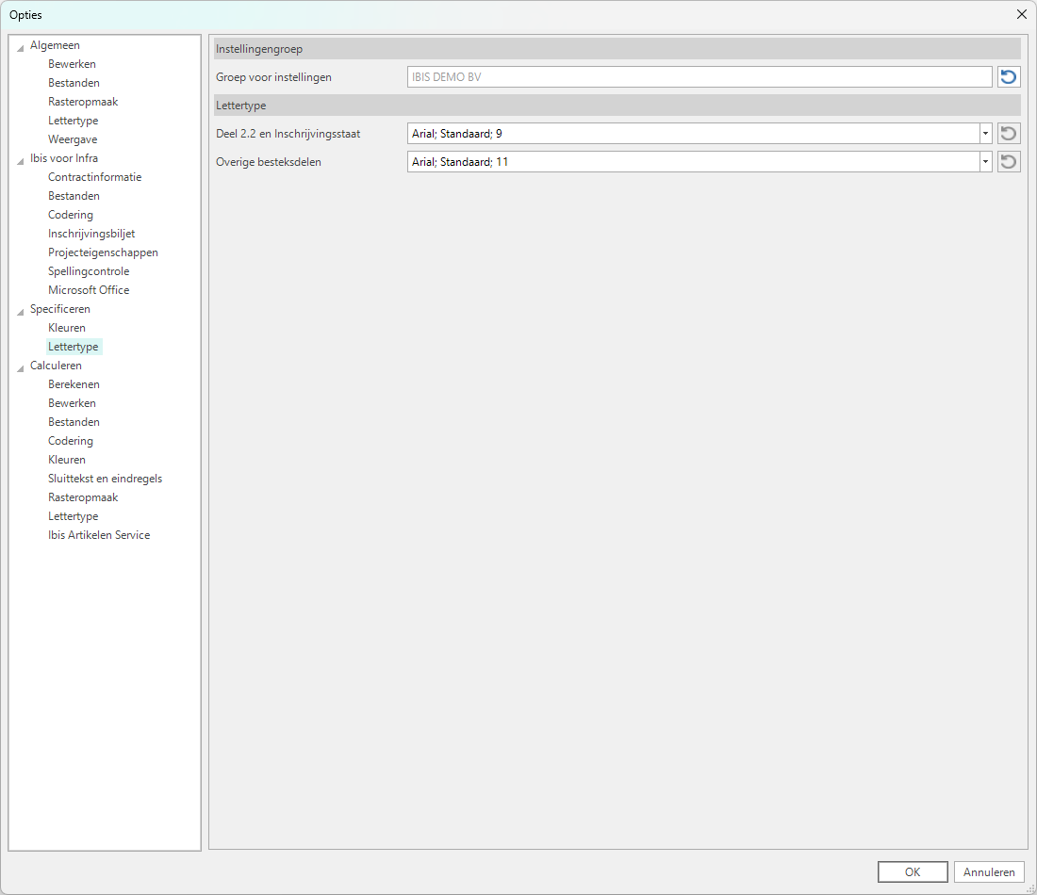Collapse the Specificeren tree node
This screenshot has width=1037, height=895.
tap(21, 310)
